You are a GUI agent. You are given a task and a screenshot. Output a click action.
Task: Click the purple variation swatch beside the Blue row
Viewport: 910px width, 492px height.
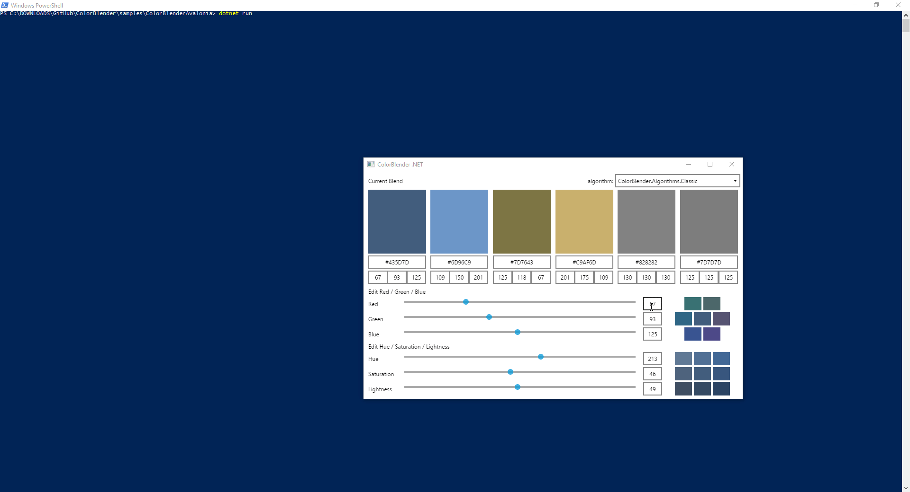click(x=712, y=334)
